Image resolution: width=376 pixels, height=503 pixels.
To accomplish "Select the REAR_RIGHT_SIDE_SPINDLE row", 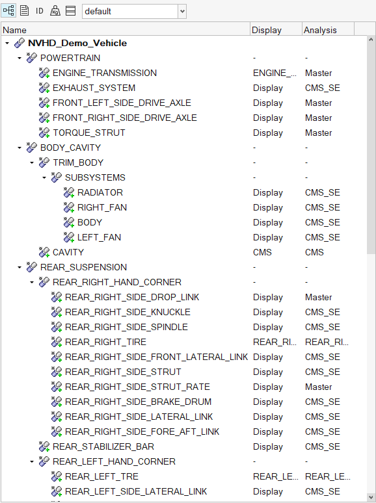I will pos(183,327).
